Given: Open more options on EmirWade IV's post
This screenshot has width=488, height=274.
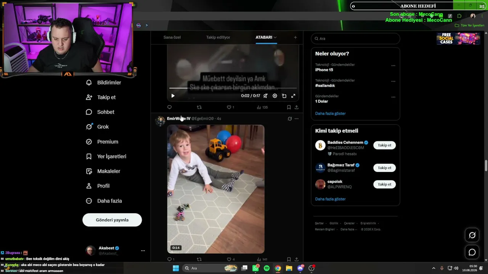Looking at the screenshot, I should coord(297,119).
